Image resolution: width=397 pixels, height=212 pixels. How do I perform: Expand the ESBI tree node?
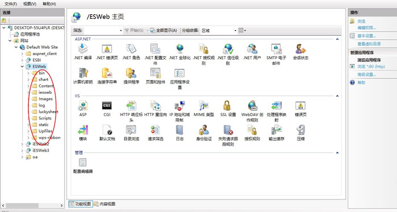coord(22,60)
